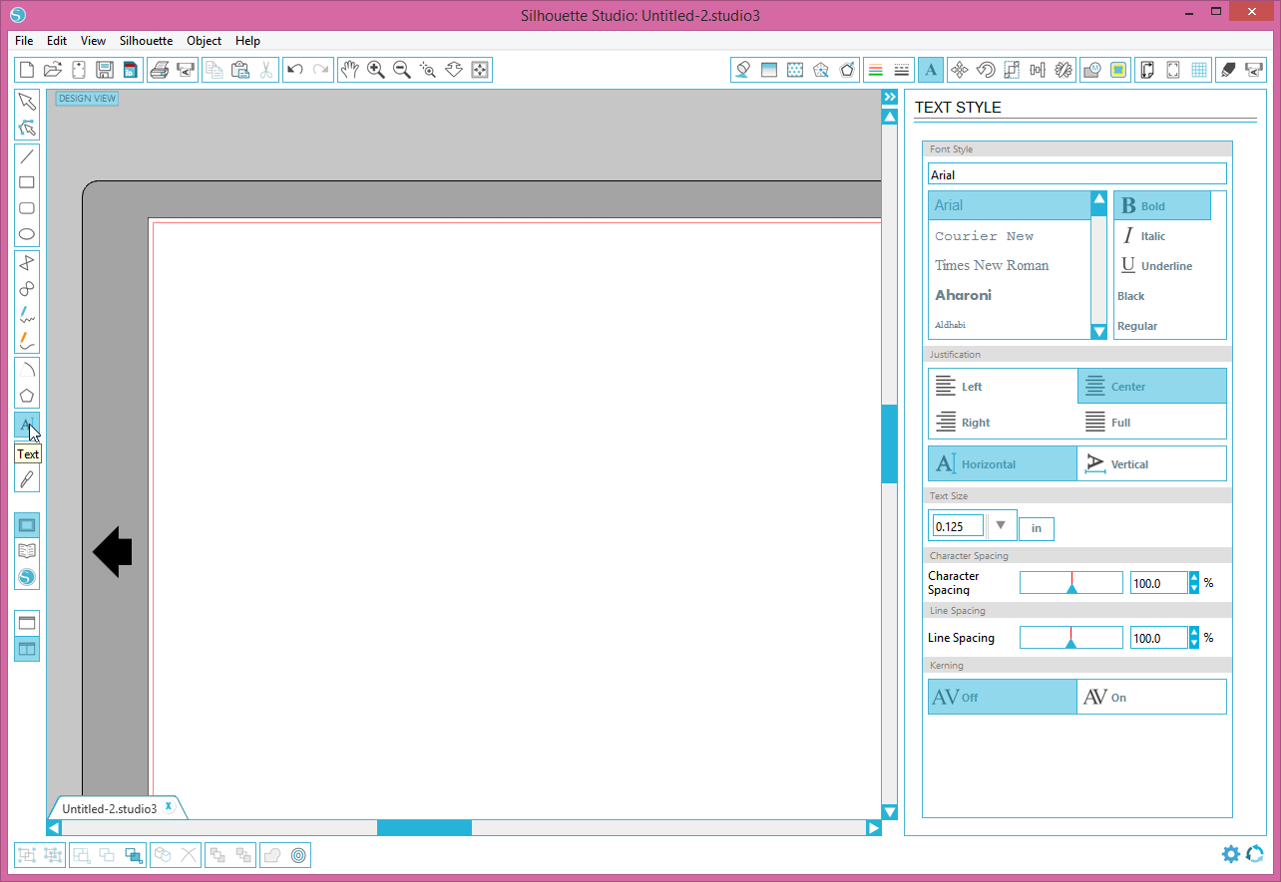The height and width of the screenshot is (882, 1281).
Task: Select the Draw Line tool
Action: point(27,156)
